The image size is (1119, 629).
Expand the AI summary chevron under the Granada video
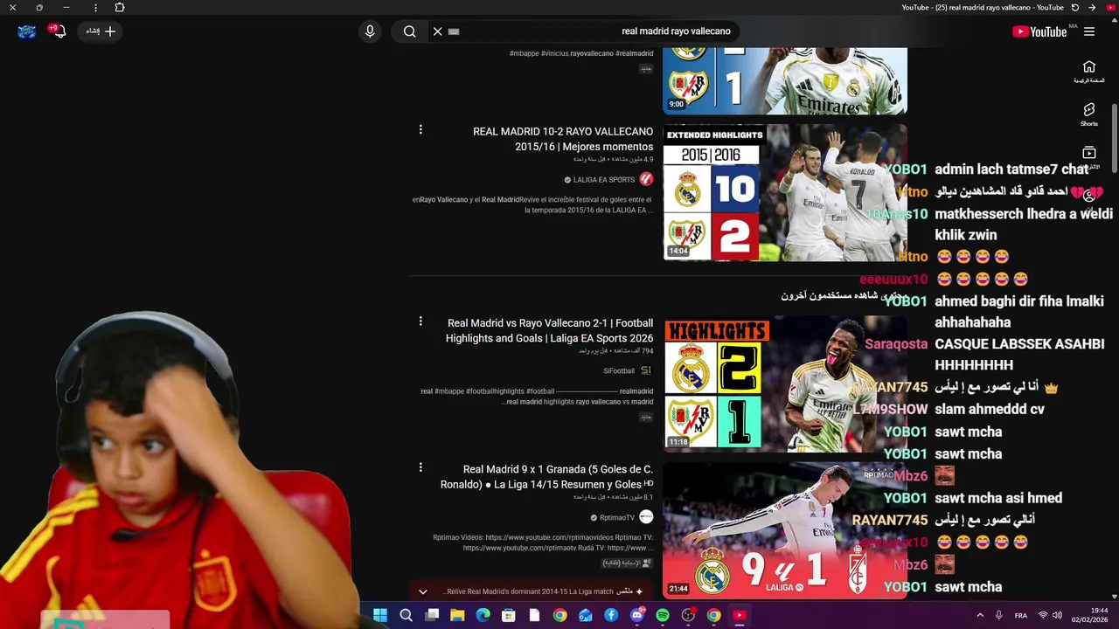(423, 591)
